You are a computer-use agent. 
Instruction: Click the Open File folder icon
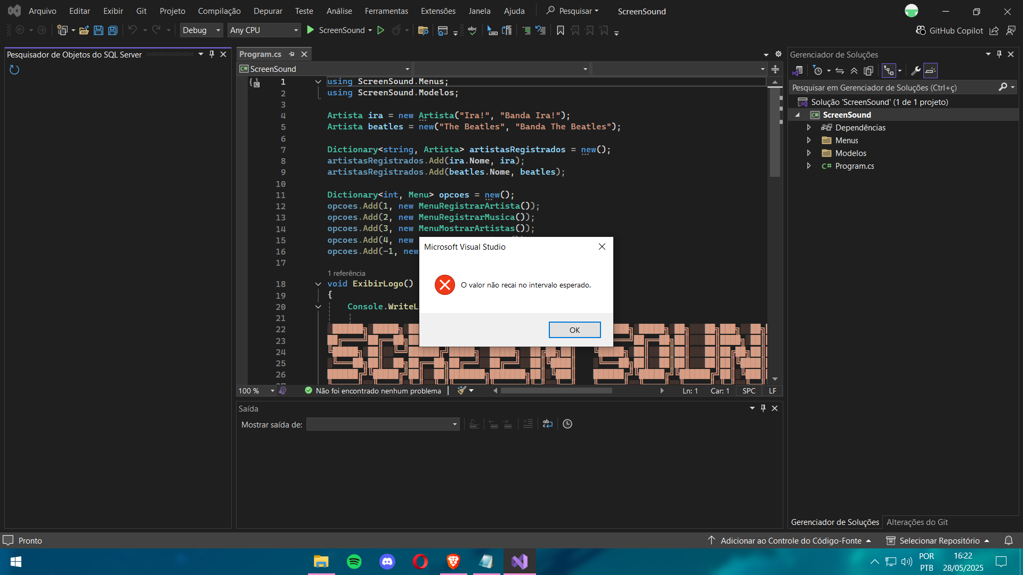[84, 30]
